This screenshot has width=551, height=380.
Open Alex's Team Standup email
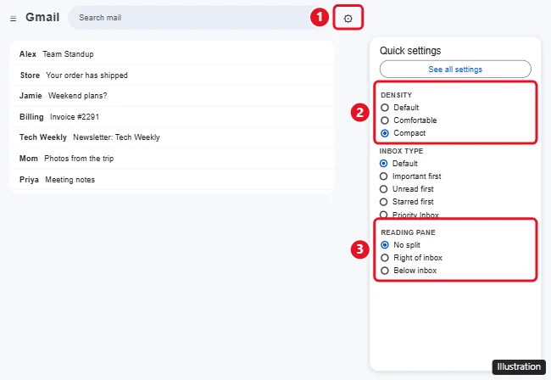click(171, 54)
